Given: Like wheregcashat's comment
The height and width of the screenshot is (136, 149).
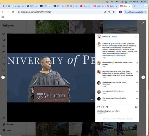Looking at the screenshot, I should (137, 92).
